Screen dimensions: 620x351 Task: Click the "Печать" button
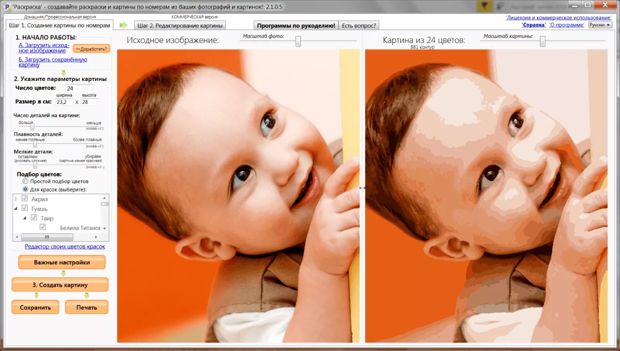[x=87, y=307]
